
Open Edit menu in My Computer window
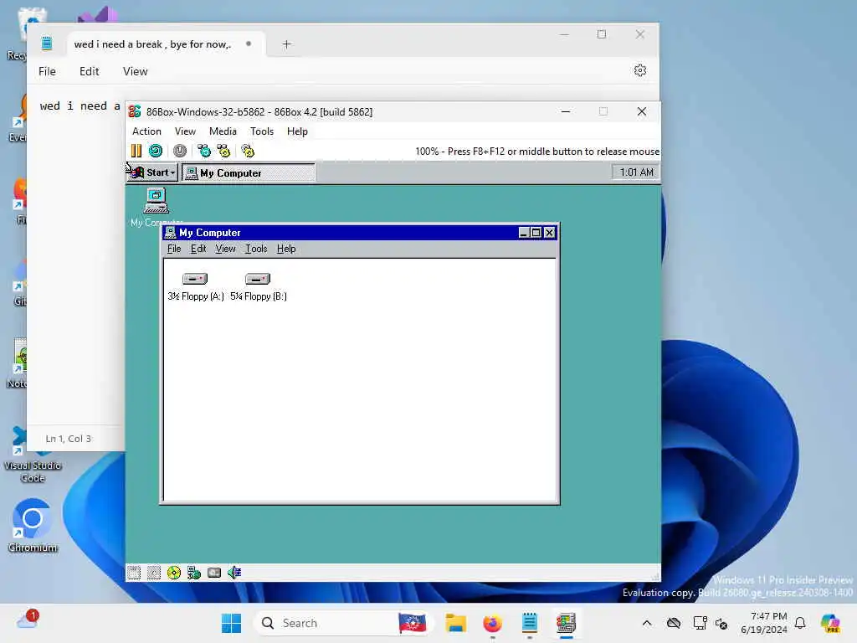198,249
